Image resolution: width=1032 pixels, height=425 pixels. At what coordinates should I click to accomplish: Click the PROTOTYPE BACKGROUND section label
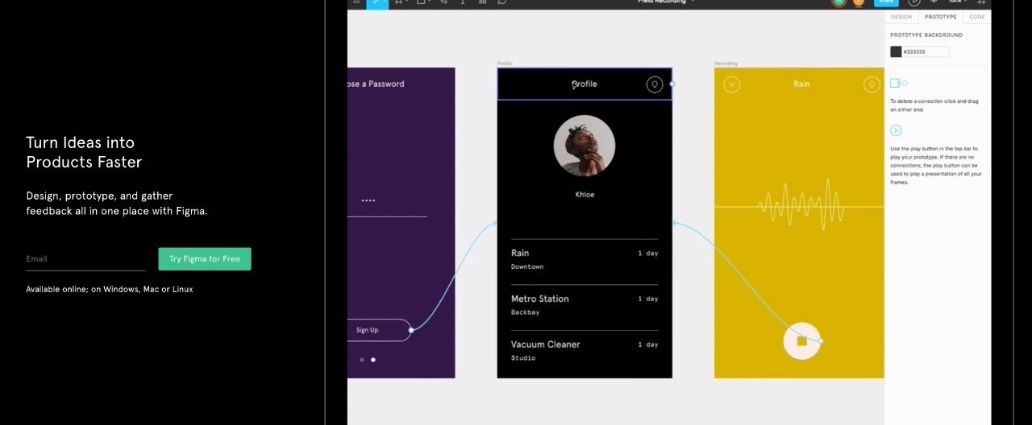[926, 35]
